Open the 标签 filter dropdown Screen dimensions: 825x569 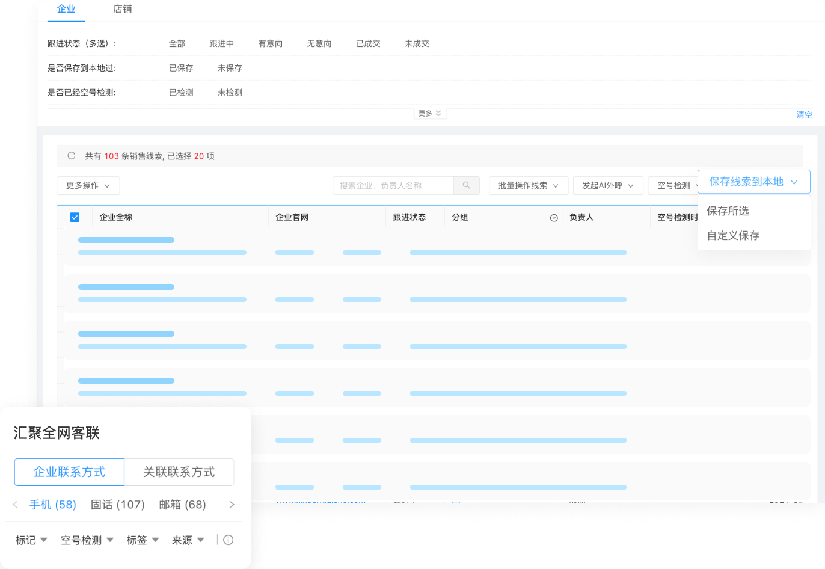click(143, 540)
